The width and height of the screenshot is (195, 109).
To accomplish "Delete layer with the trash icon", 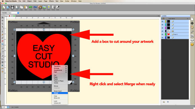I will 168,102.
